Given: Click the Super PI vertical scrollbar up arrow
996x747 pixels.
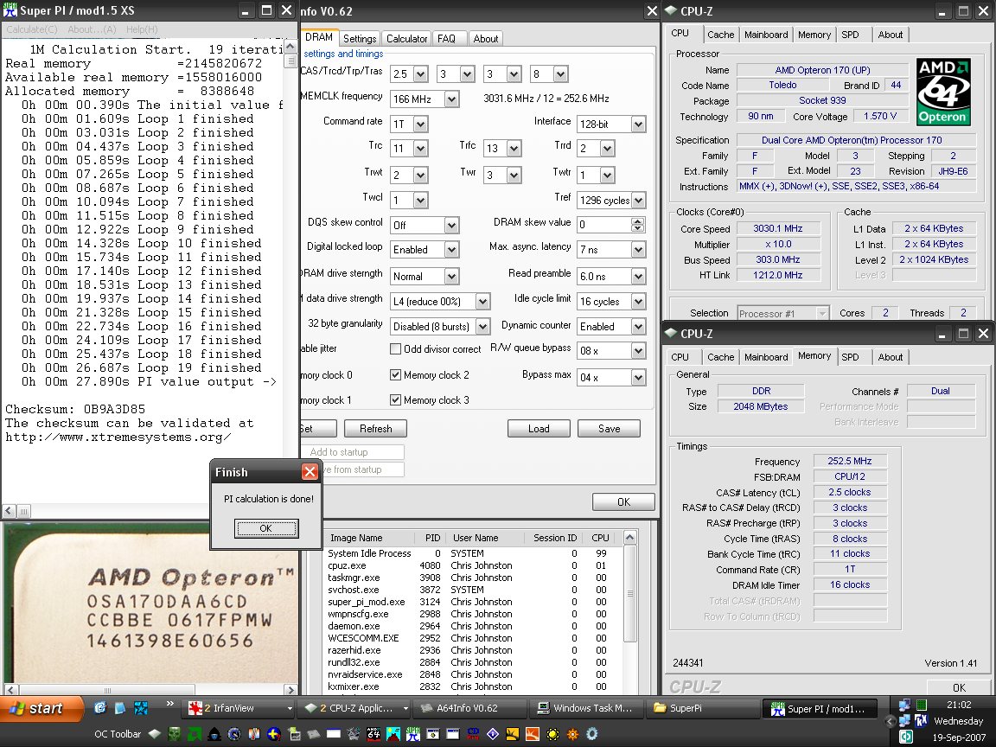Looking at the screenshot, I should tap(290, 47).
